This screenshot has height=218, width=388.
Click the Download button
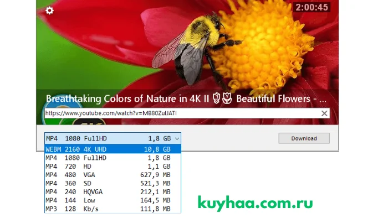tap(304, 138)
